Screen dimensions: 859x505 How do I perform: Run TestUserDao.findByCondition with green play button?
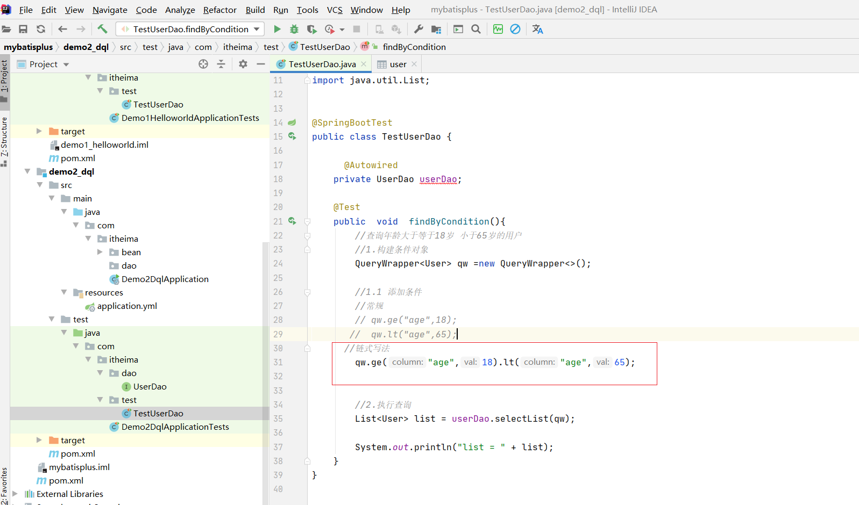tap(277, 29)
